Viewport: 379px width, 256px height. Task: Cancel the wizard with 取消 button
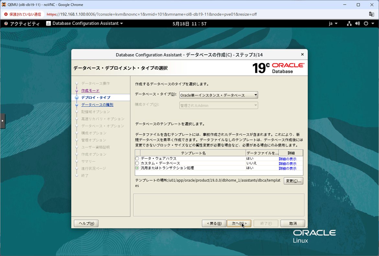293,223
